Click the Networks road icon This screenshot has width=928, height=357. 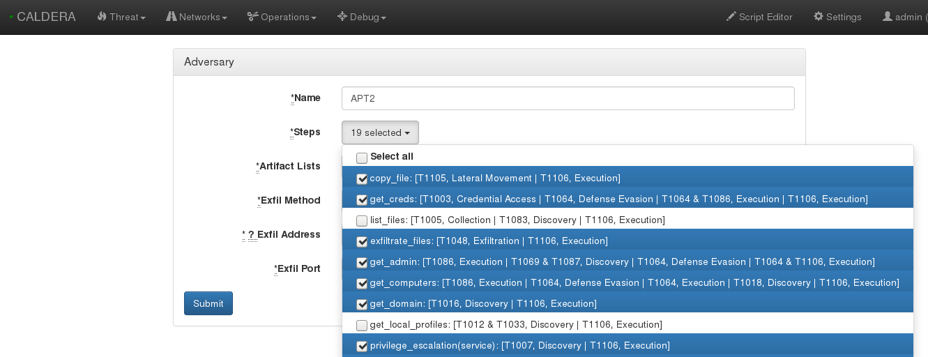pyautogui.click(x=172, y=16)
